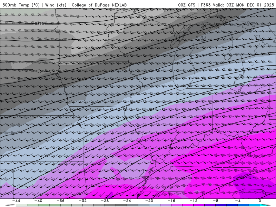Screen dimensions: 276x207
Task: Click the '-8' colorbar tick label
Action: pyautogui.click(x=216, y=201)
